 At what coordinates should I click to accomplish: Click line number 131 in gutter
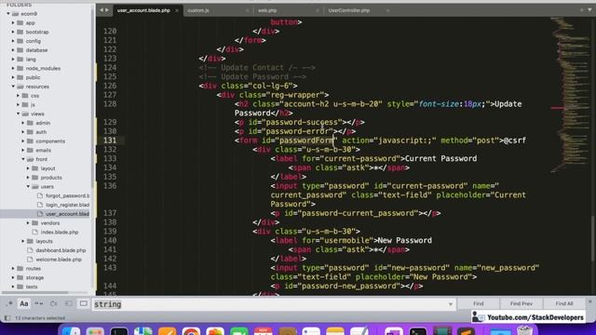(x=110, y=141)
